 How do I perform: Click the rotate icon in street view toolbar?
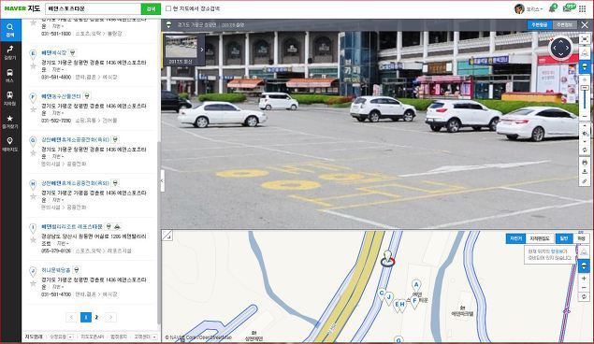coord(585,150)
